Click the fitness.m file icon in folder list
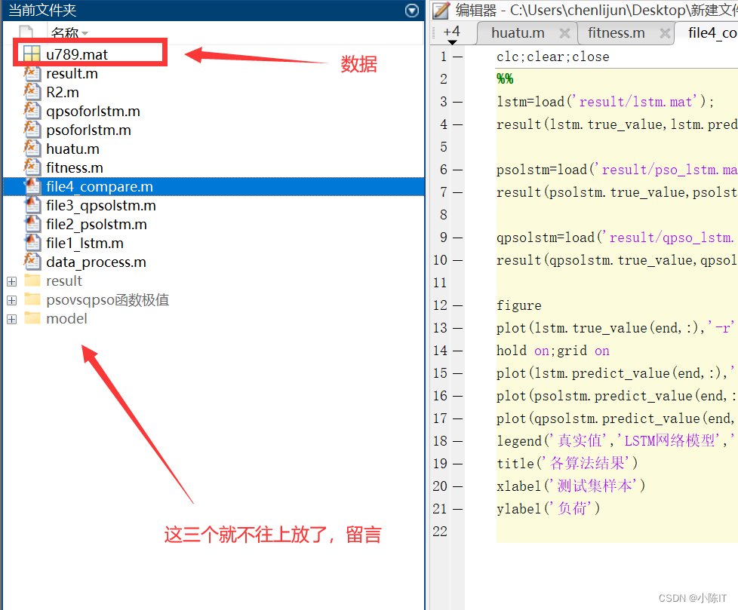Screen dimensions: 738x610 [32, 167]
